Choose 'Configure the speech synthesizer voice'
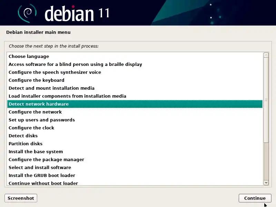The image size is (276, 207). coord(135,72)
